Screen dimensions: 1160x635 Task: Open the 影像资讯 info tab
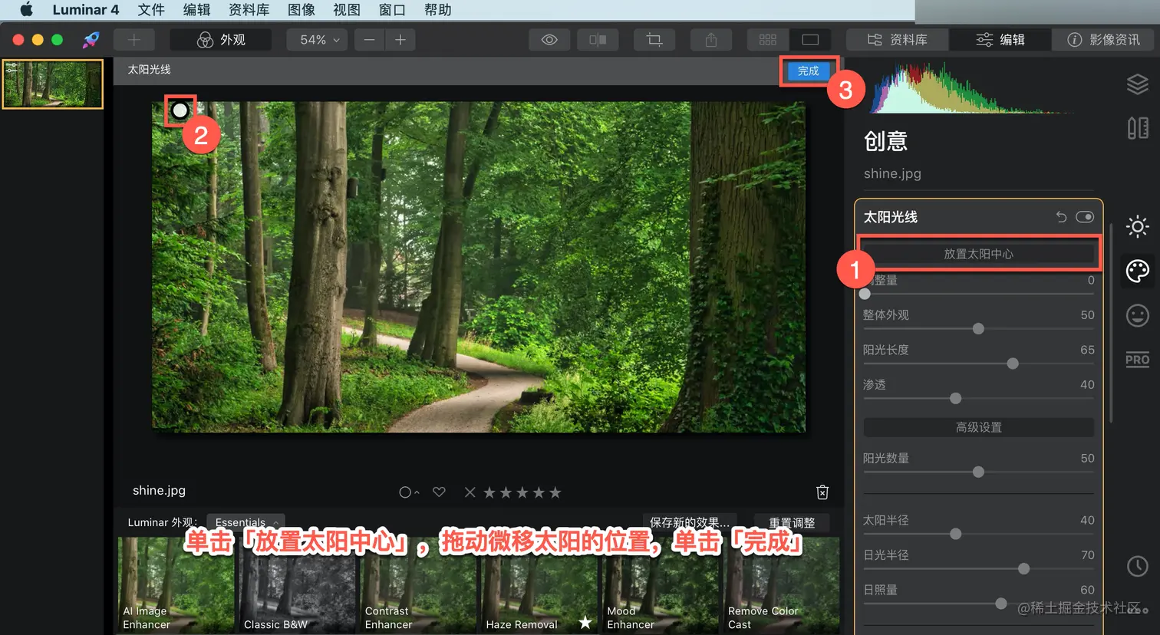[x=1103, y=40]
